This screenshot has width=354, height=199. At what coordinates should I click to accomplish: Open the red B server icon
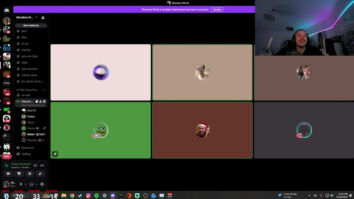click(7, 127)
